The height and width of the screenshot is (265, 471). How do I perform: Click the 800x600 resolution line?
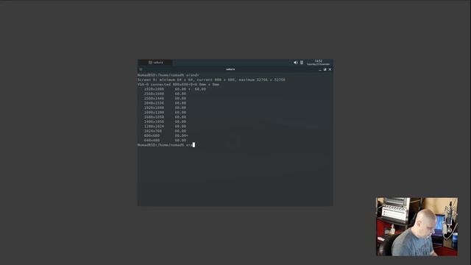[166, 135]
